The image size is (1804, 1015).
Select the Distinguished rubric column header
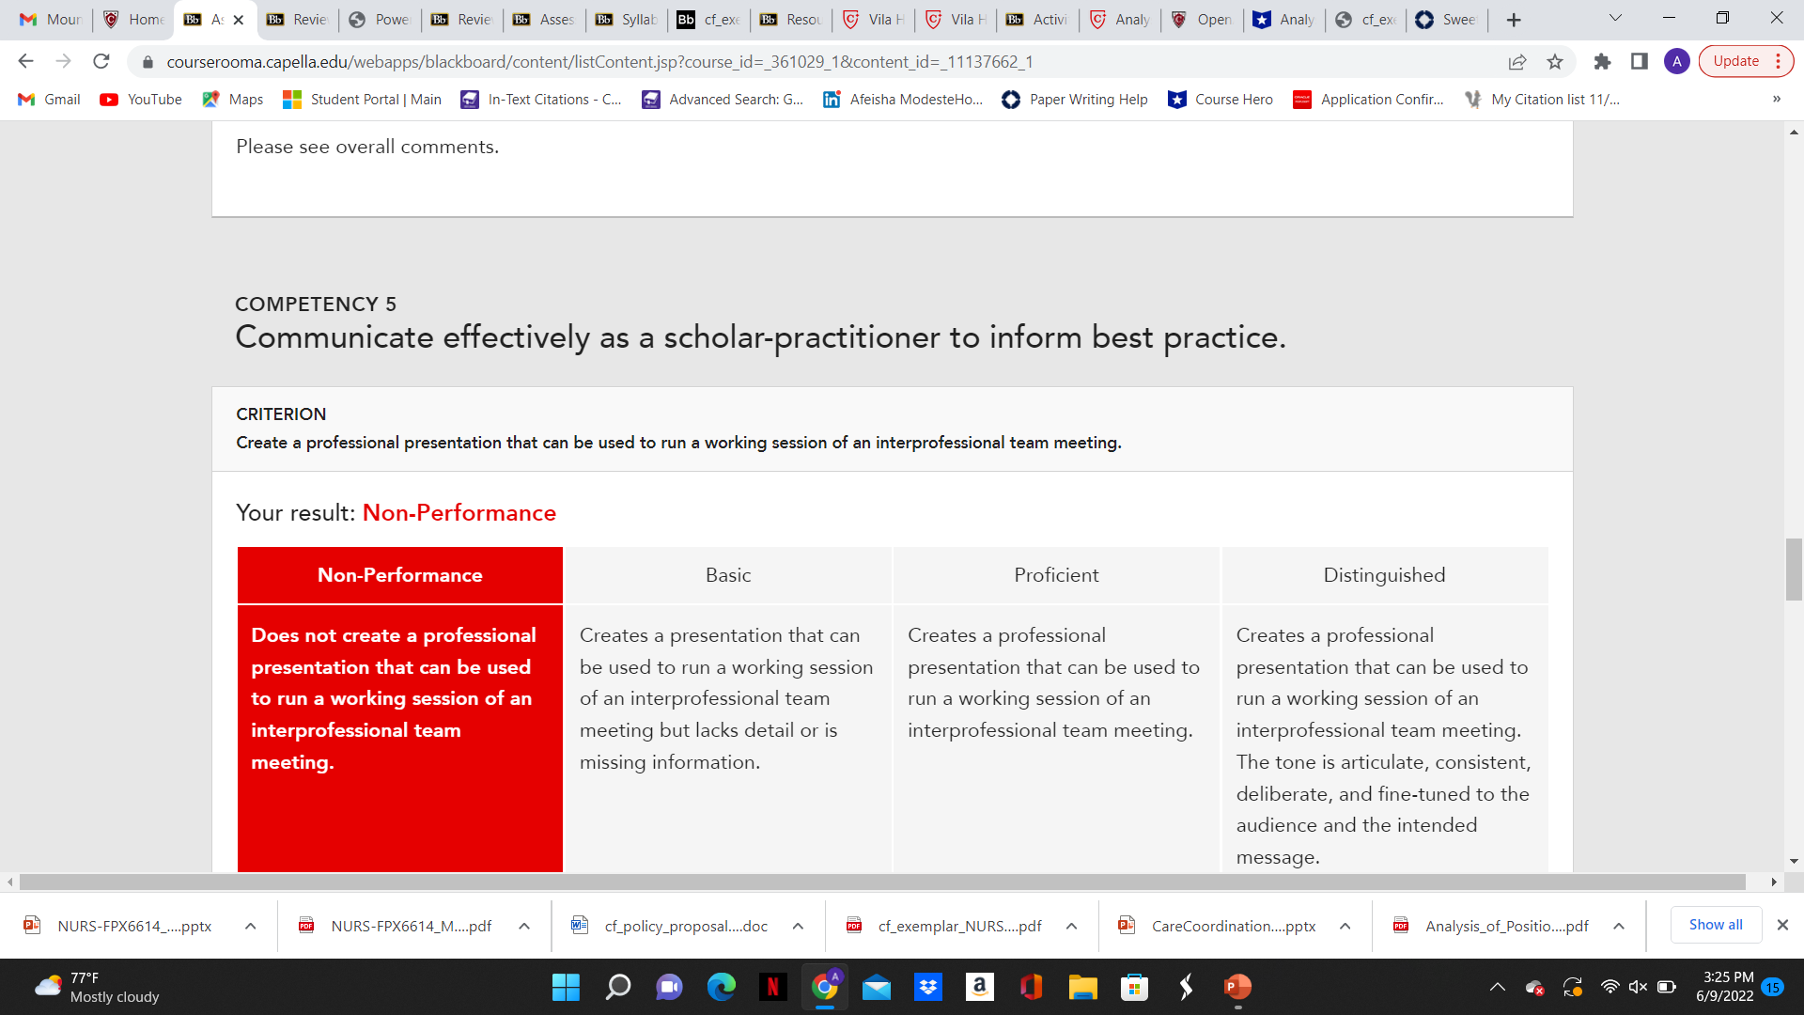point(1384,575)
